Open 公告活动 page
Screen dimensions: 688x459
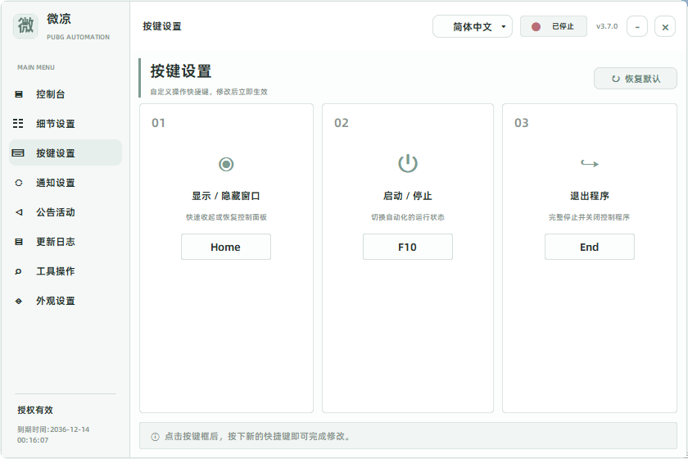tap(66, 212)
